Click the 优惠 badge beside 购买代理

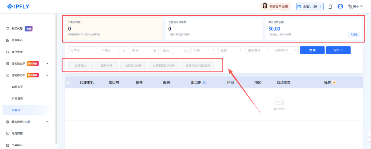(x=28, y=29)
